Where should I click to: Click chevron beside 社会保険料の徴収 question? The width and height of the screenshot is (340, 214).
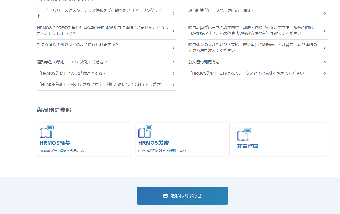pyautogui.click(x=173, y=48)
